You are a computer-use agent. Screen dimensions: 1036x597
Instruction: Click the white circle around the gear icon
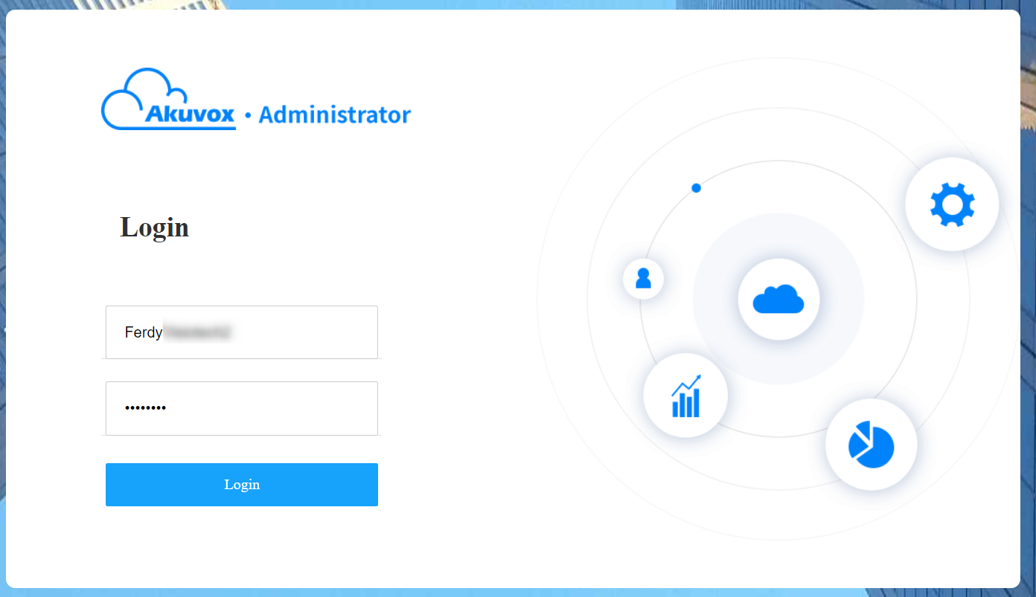tap(952, 171)
